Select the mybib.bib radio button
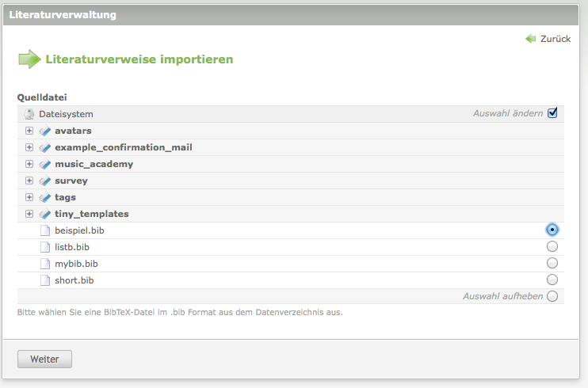The image size is (588, 388). [552, 263]
